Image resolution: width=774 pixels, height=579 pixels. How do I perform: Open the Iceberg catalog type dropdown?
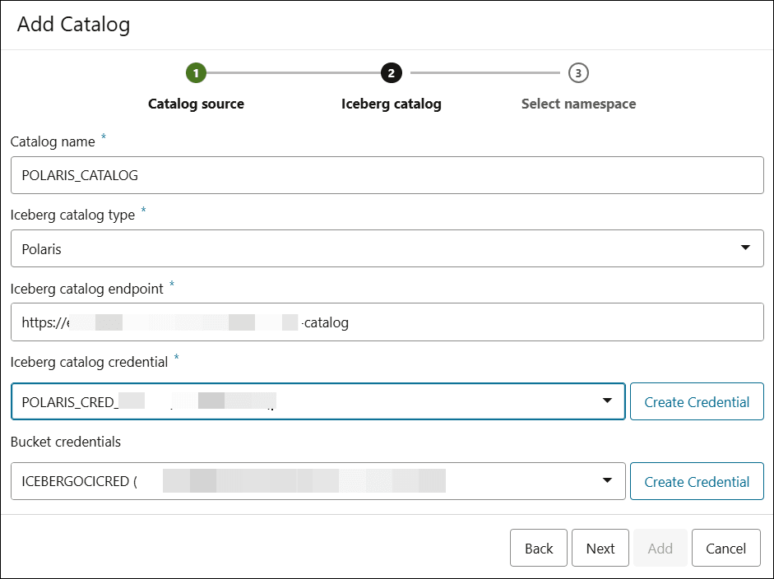(745, 248)
